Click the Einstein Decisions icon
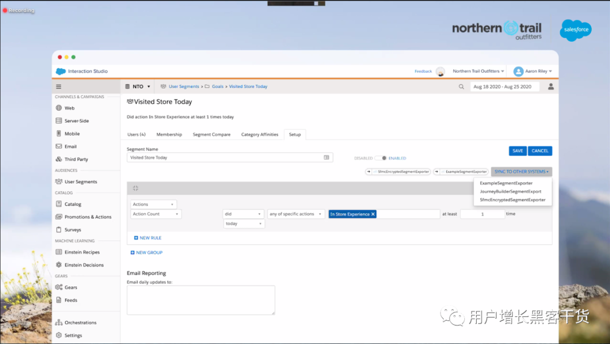Screen dimensions: 610x344 59,265
